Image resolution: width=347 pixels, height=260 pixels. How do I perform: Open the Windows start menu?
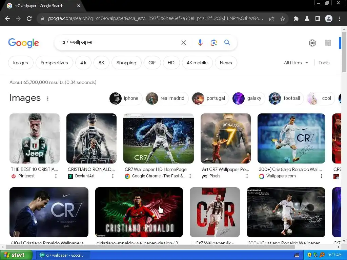pos(16,255)
